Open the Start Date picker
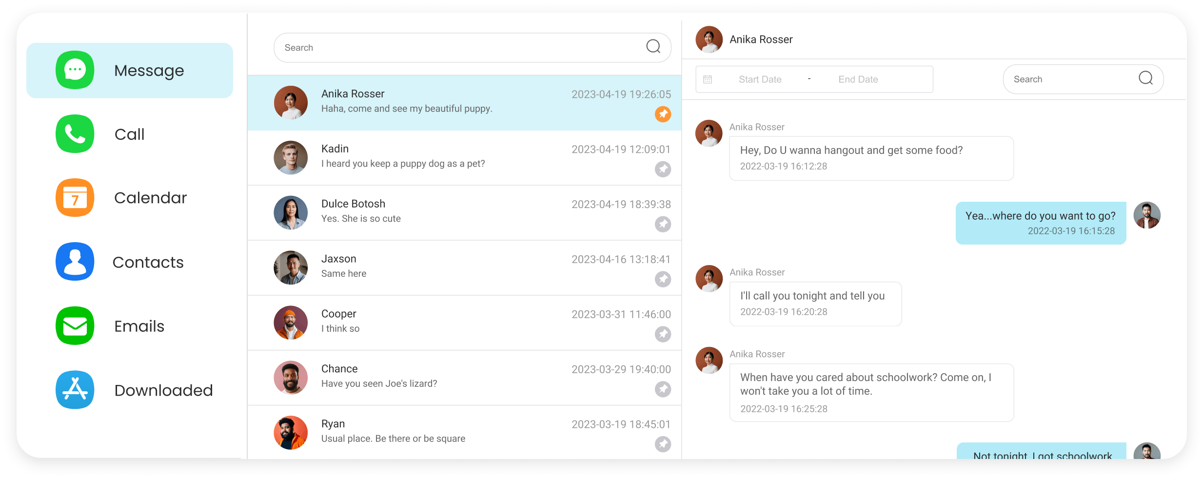Image resolution: width=1203 pixels, height=478 pixels. pos(759,78)
